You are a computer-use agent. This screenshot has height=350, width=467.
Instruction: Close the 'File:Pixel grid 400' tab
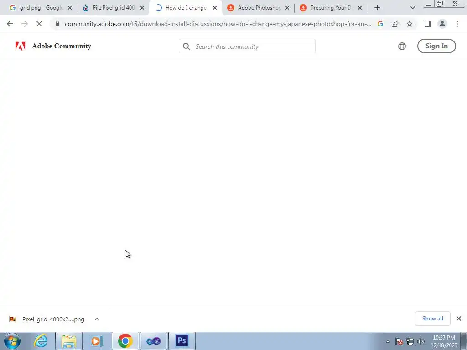point(142,8)
